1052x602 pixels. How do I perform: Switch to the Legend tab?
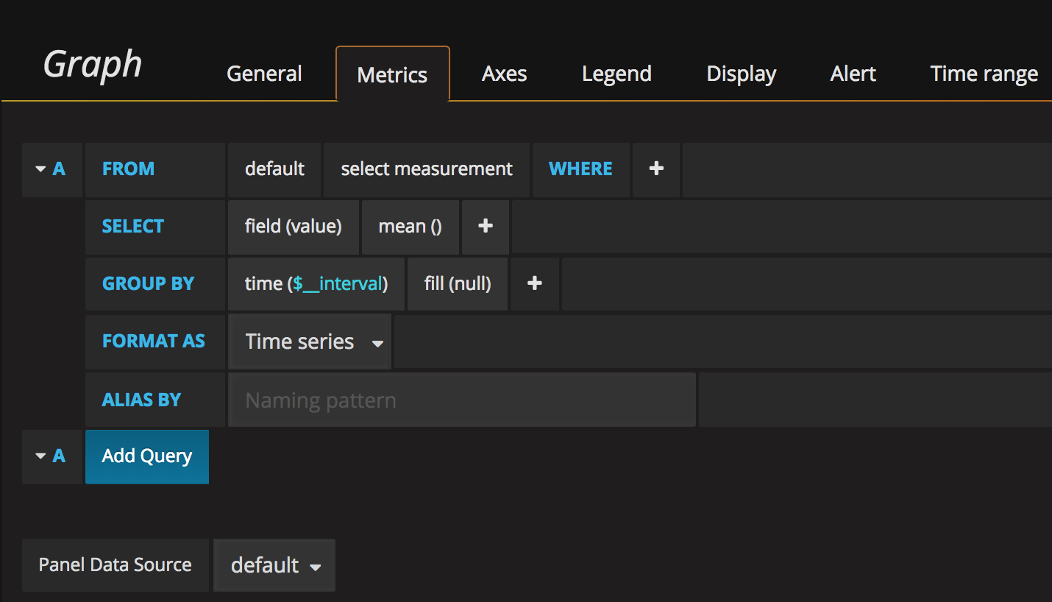coord(616,74)
